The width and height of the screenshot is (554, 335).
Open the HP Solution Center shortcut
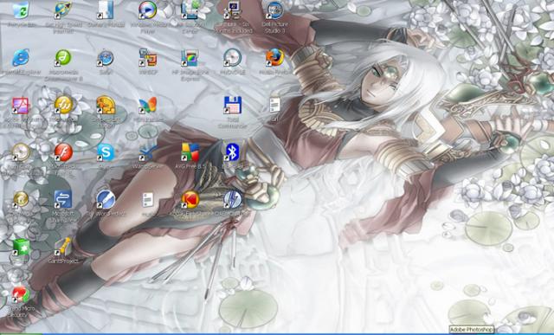190,10
